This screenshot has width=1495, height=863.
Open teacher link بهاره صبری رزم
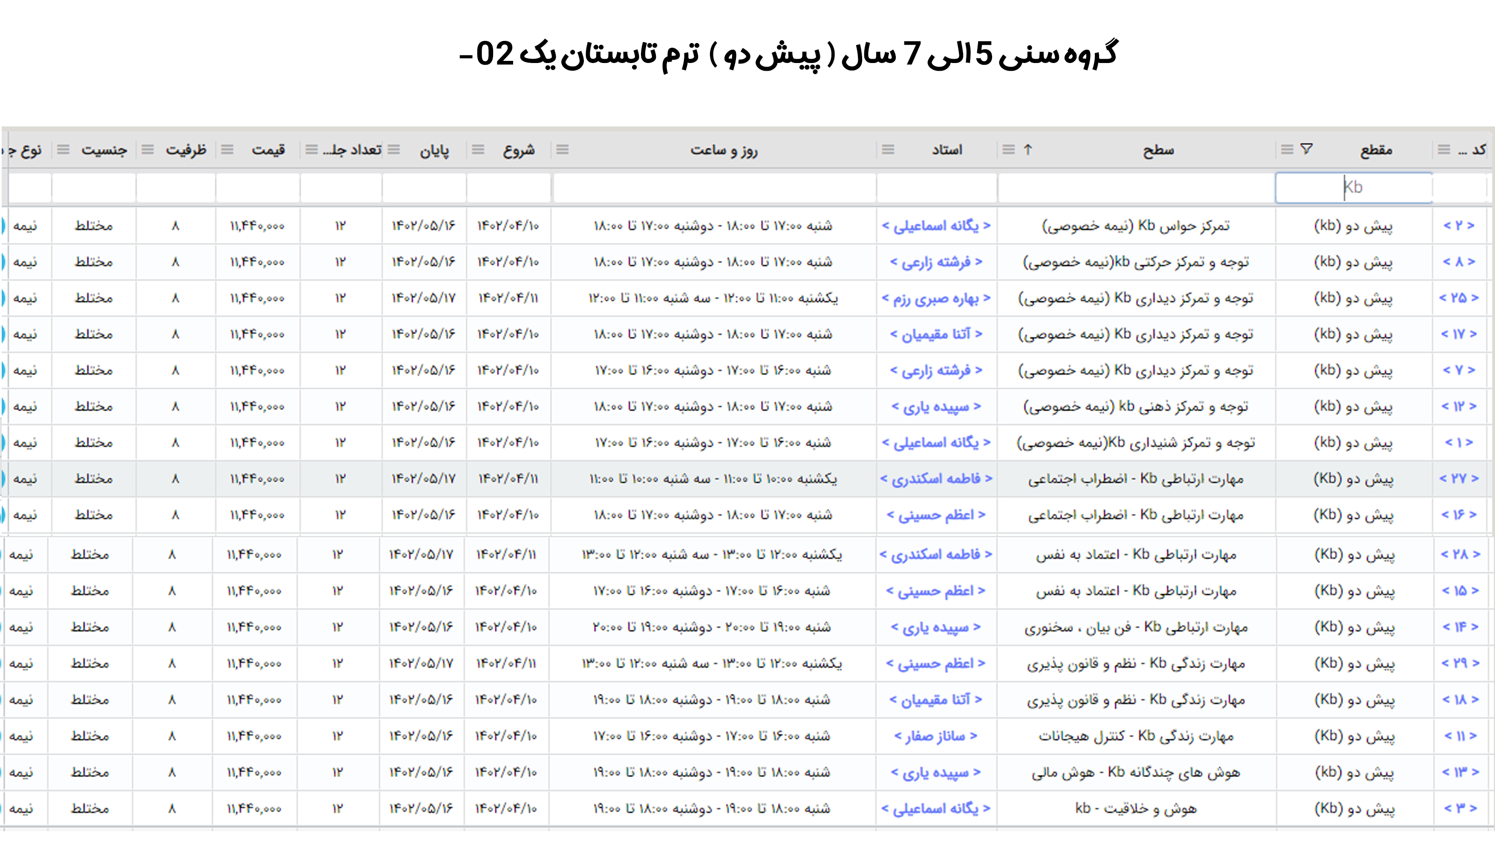point(935,298)
